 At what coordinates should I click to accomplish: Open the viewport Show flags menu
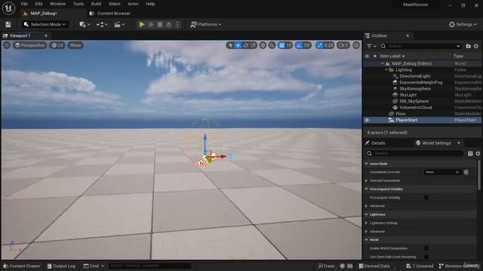click(75, 45)
